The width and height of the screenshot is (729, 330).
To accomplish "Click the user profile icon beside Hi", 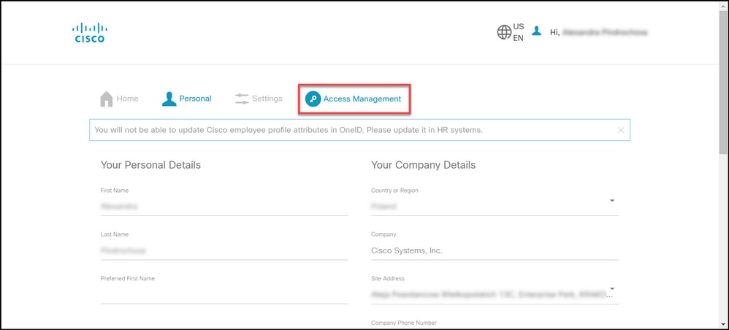I will point(536,31).
